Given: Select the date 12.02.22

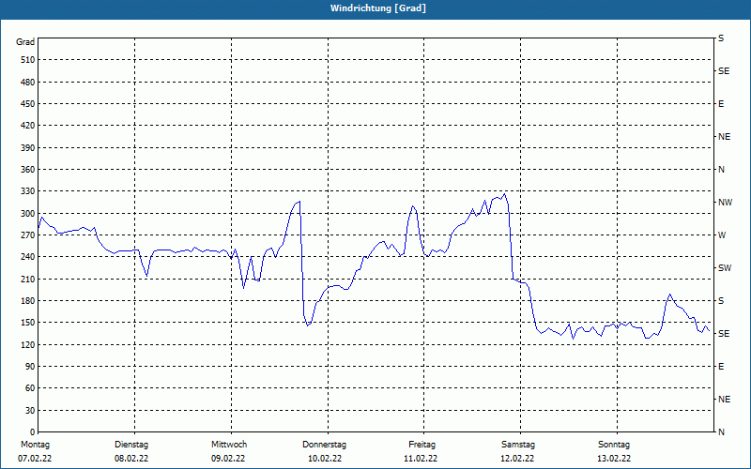Looking at the screenshot, I should click(517, 459).
